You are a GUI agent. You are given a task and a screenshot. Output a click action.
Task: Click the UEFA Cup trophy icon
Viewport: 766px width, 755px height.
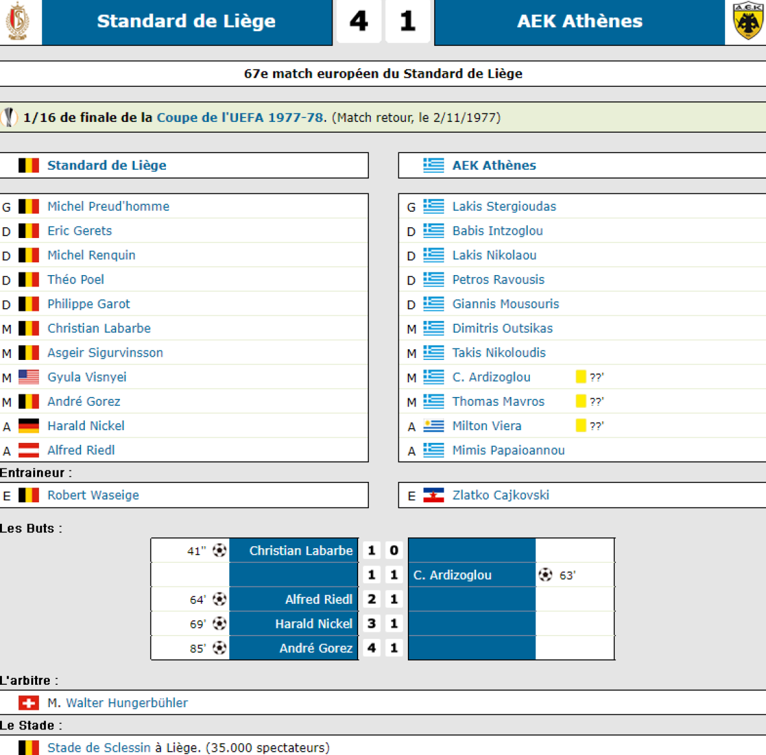(9, 117)
